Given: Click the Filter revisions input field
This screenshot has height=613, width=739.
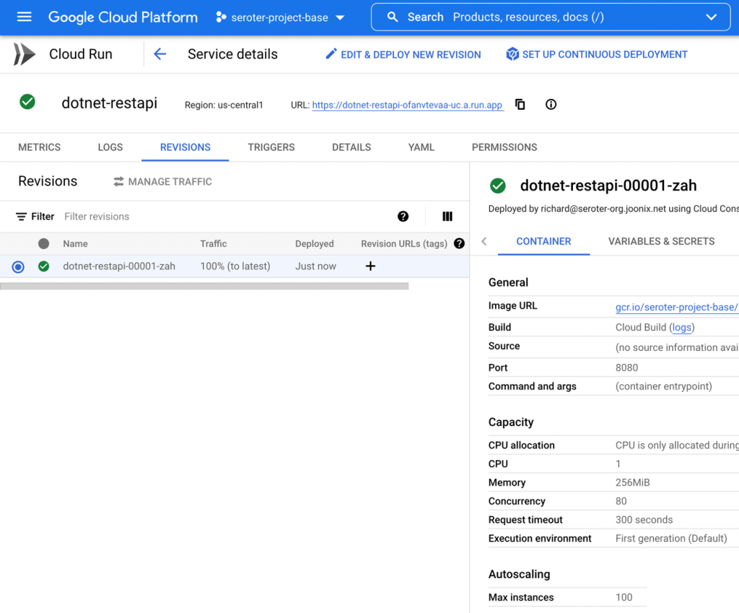Looking at the screenshot, I should tap(217, 217).
